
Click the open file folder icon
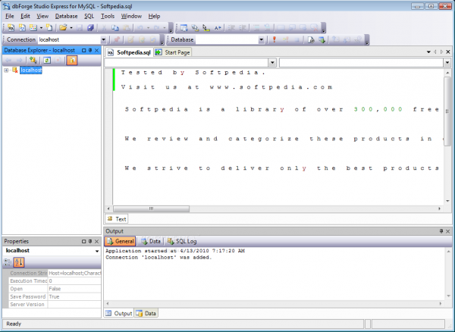63,27
